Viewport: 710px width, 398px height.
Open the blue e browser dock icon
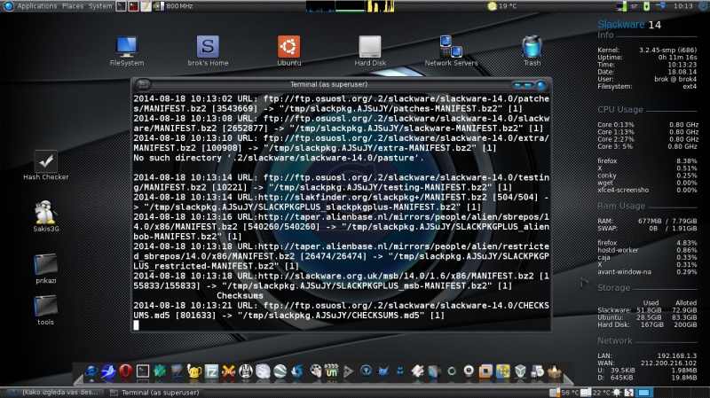coord(91,371)
